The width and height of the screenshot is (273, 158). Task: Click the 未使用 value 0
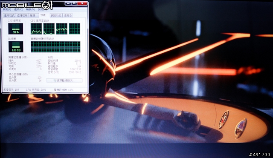[41, 69]
